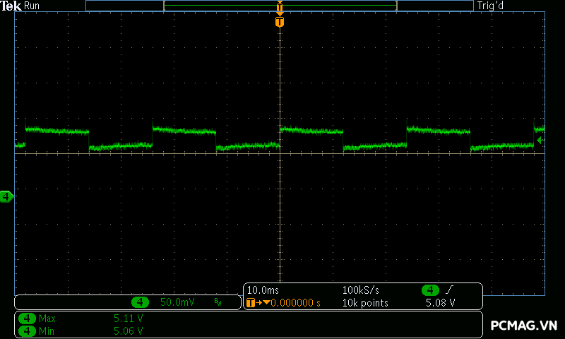Click the 5.08 V trigger level readout
The height and width of the screenshot is (339, 565).
[x=440, y=303]
